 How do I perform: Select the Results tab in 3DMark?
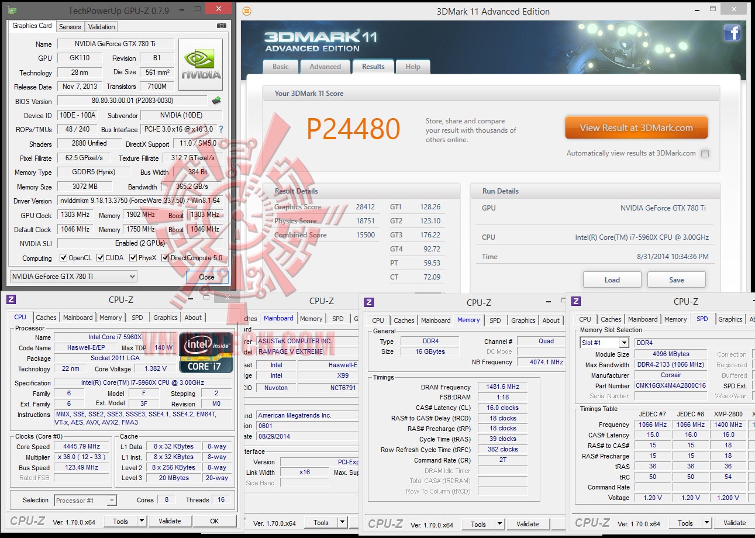(x=373, y=66)
